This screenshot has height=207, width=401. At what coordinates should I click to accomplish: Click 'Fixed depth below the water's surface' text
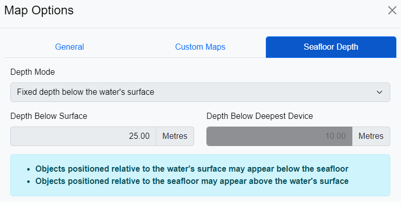(86, 92)
